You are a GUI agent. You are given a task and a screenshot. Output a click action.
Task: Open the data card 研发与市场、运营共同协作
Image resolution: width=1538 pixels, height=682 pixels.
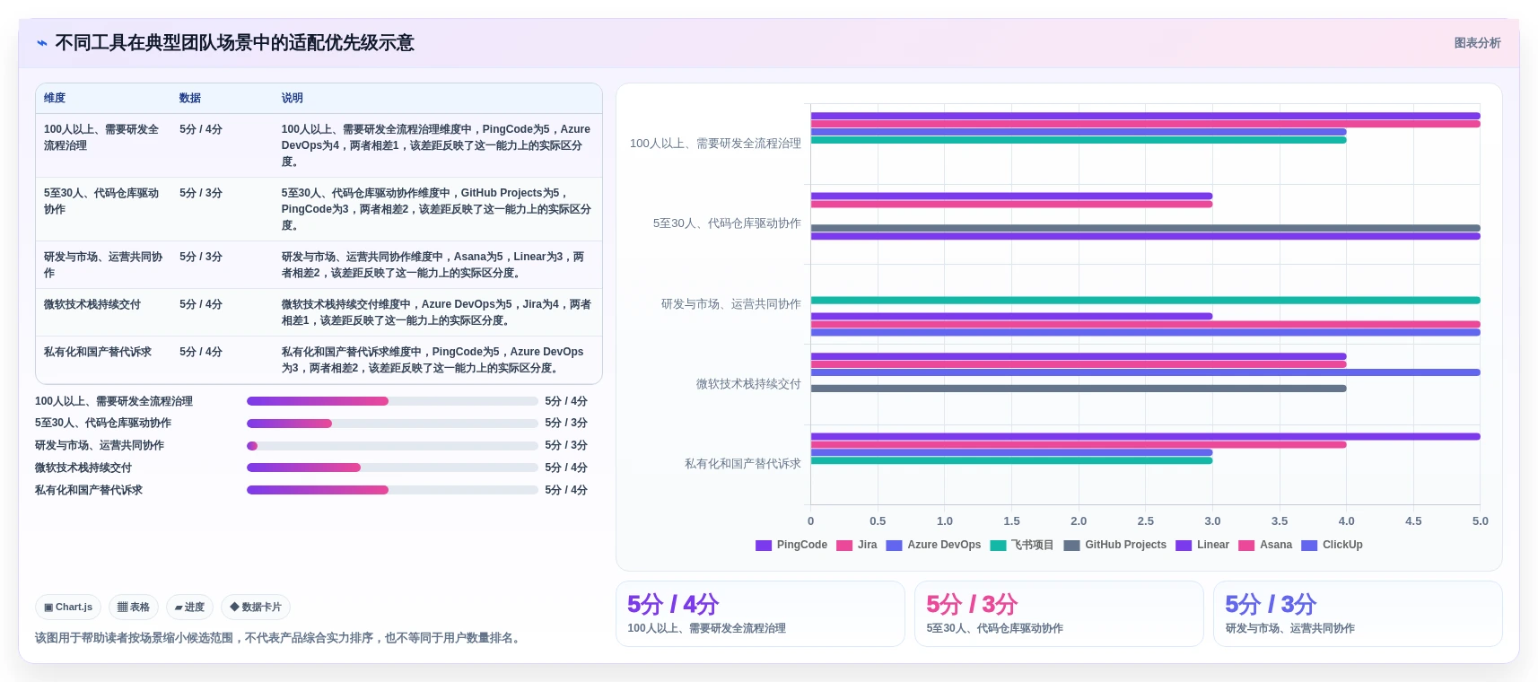tap(1358, 614)
